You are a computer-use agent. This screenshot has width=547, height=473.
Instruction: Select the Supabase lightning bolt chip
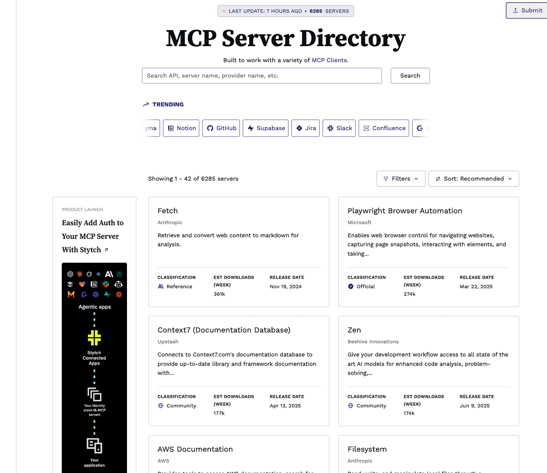click(x=265, y=128)
